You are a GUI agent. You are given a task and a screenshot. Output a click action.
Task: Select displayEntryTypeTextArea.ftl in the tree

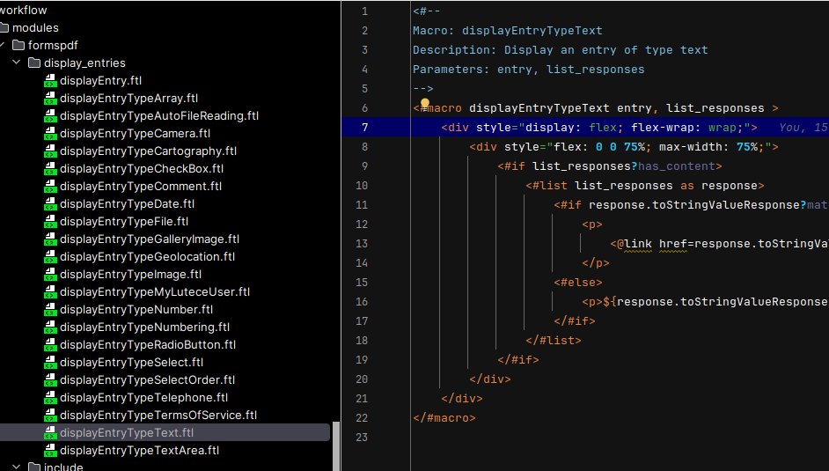pos(139,451)
